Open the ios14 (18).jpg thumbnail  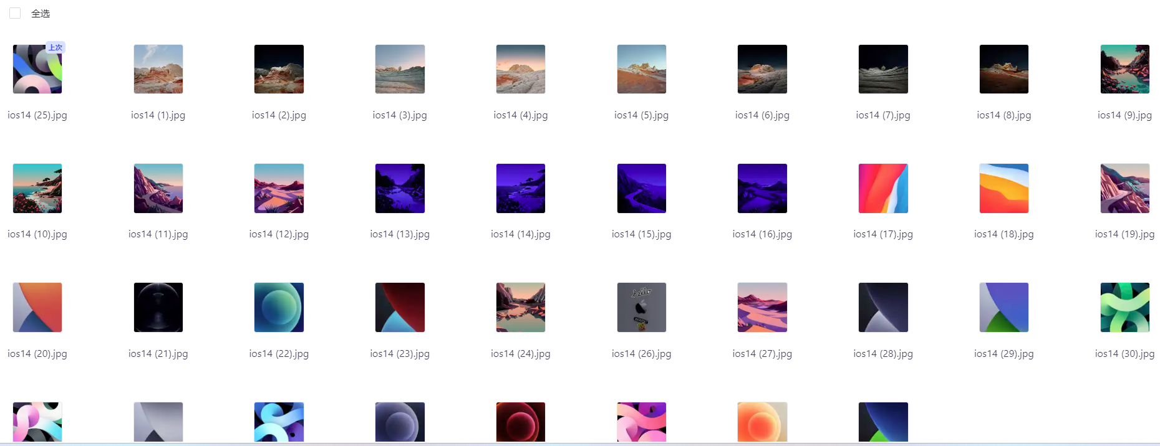click(x=1004, y=188)
